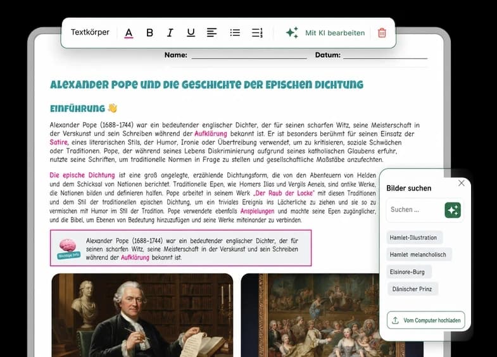497x357 pixels.
Task: Select the portrait image of a writer
Action: pyautogui.click(x=142, y=315)
